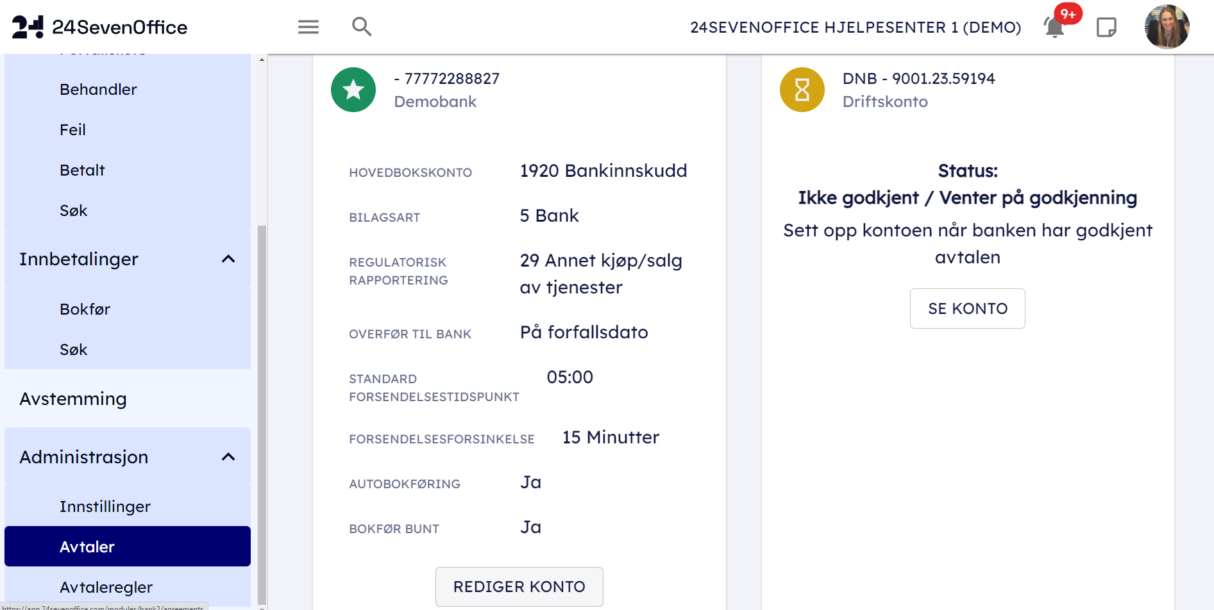Select Bokfør under Innbetalinger
This screenshot has width=1214, height=610.
[x=85, y=309]
